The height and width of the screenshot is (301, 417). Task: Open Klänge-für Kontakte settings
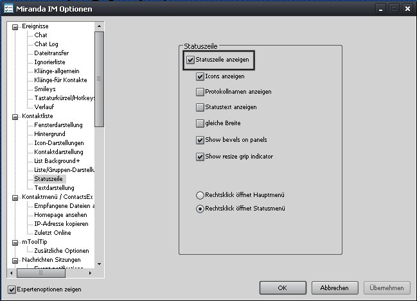[60, 80]
